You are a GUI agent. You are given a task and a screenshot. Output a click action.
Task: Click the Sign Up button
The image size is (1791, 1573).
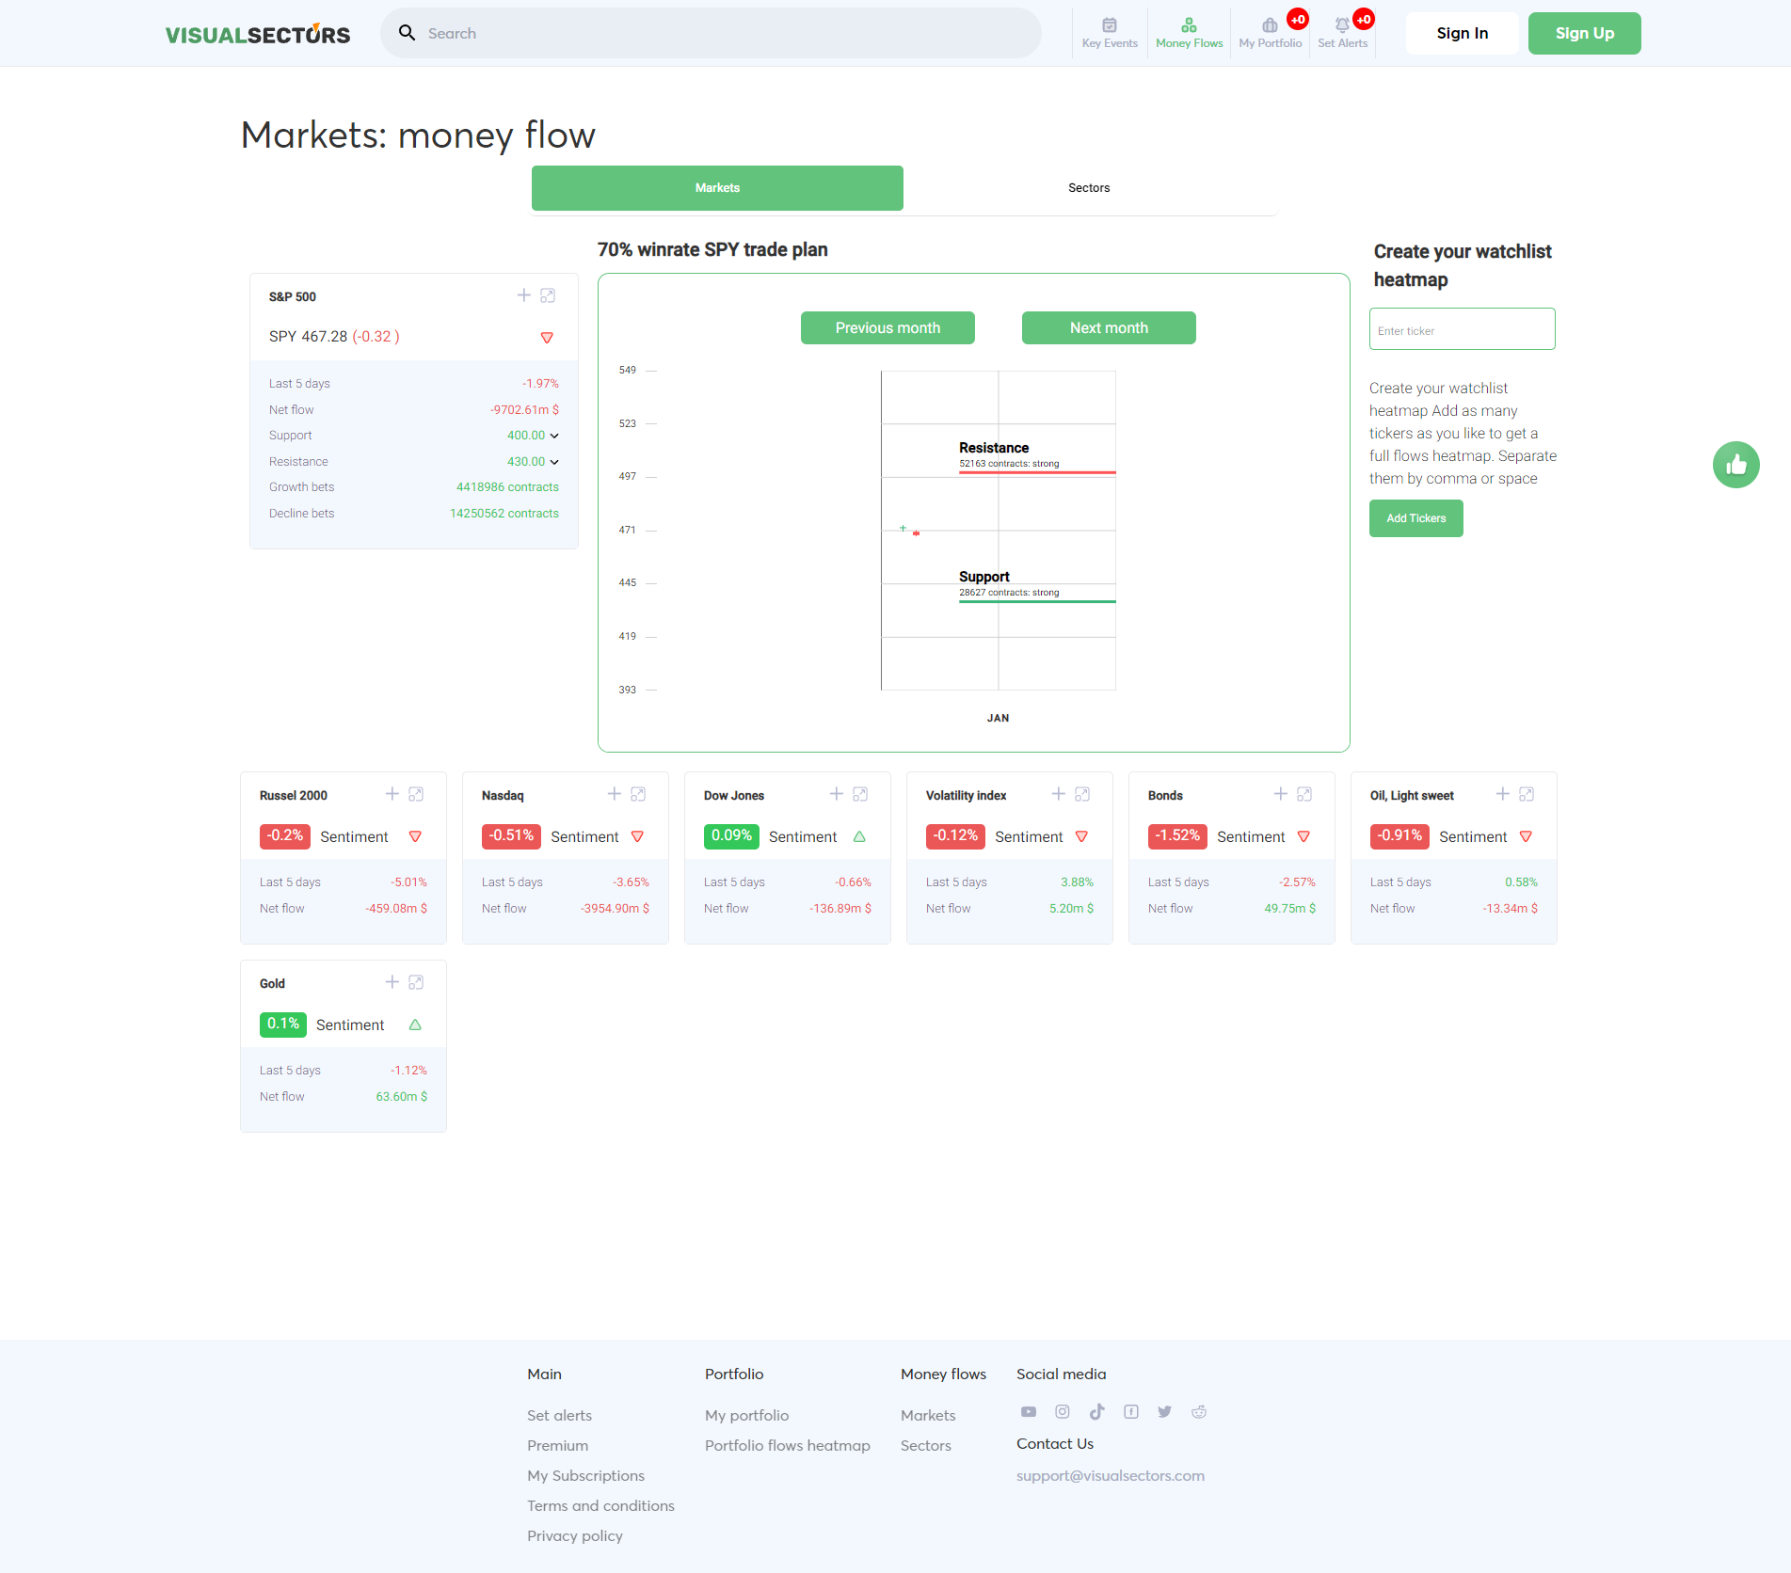tap(1584, 33)
